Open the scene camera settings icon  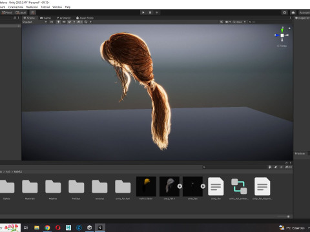(227, 22)
